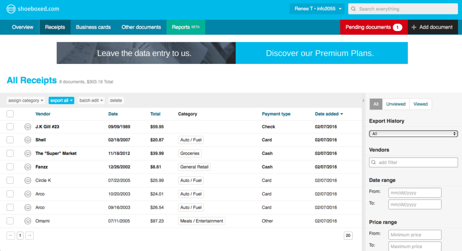Screen dimensions: 462x251
Task: Tick the checkbox for The "Super" Market row
Action: [x=10, y=153]
